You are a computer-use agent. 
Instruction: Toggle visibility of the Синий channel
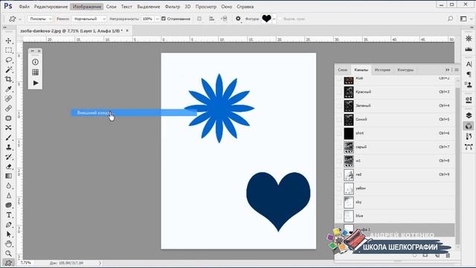(x=339, y=119)
